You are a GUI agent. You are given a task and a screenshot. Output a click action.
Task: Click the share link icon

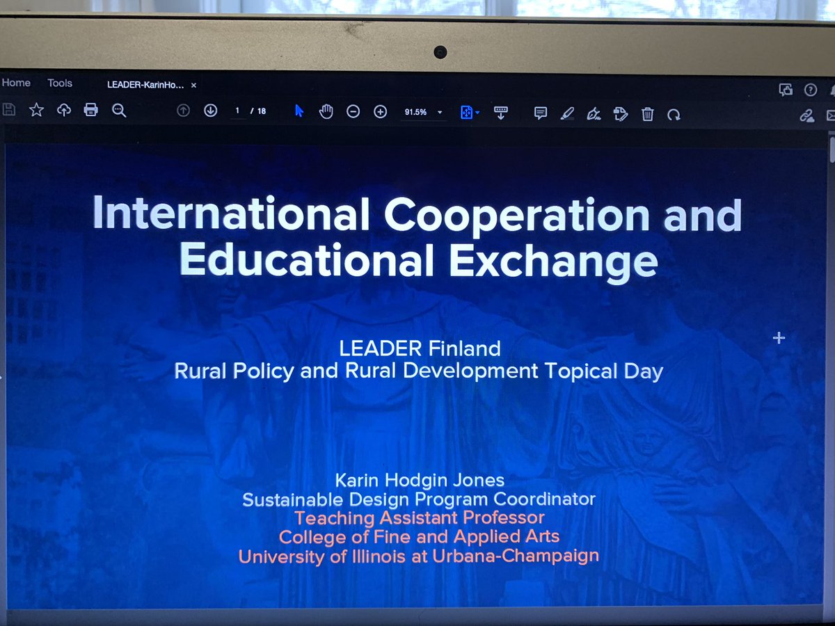(x=806, y=115)
